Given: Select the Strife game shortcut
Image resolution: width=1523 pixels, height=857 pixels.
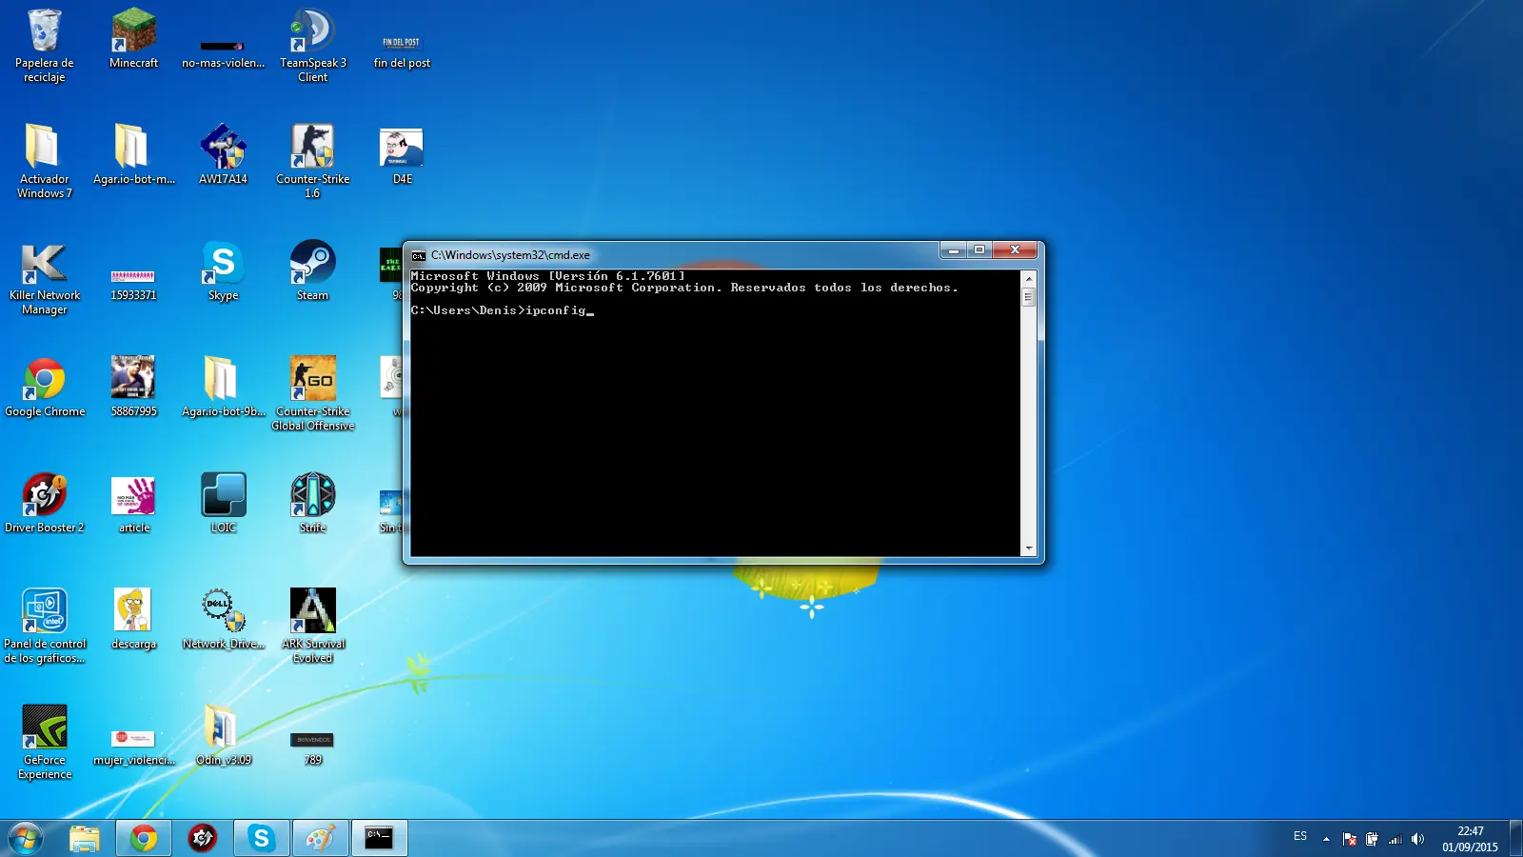Looking at the screenshot, I should [312, 504].
